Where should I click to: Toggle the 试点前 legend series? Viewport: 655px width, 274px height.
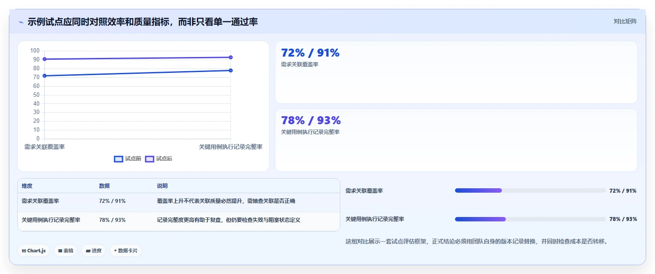point(127,159)
